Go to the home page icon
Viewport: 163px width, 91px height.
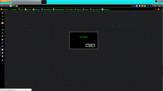[155, 6]
